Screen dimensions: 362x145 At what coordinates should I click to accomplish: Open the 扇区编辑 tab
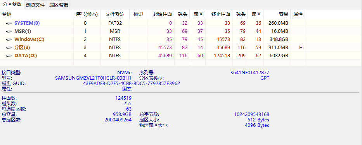(x=58, y=5)
